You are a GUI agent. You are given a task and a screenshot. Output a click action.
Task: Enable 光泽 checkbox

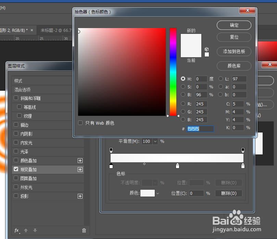point(16,151)
